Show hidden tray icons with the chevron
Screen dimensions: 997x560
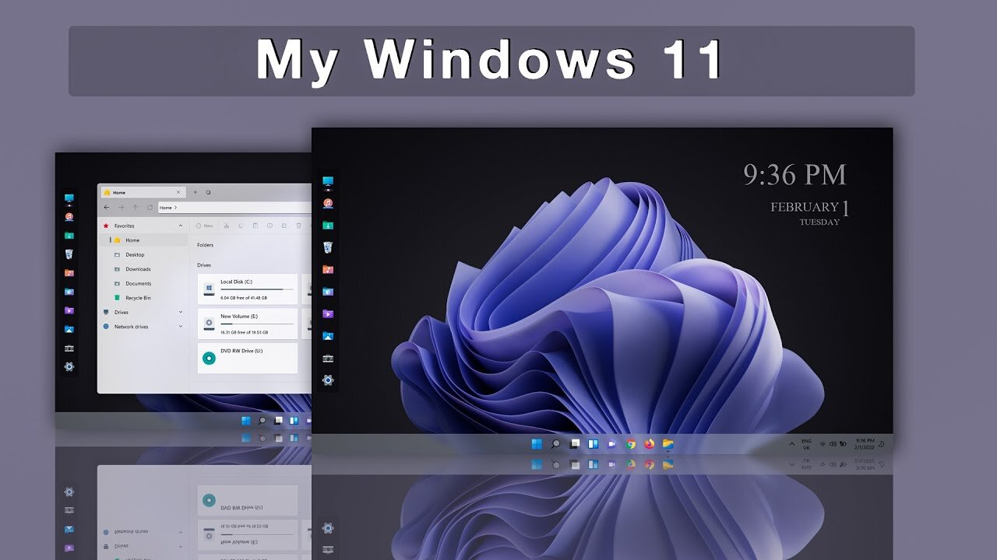point(792,444)
